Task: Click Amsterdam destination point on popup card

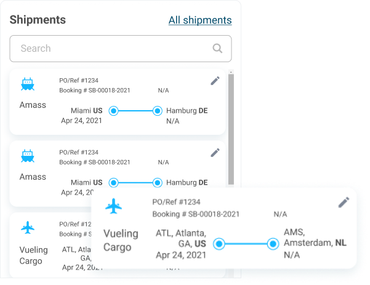Action: (273, 244)
